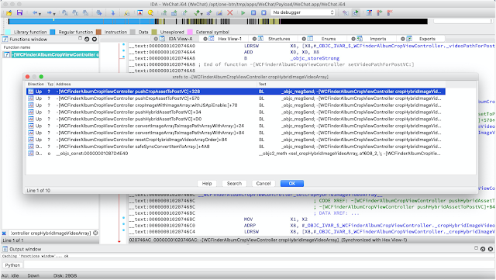Click the Regular function color swatch
This screenshot has height=280, width=496.
53,32
